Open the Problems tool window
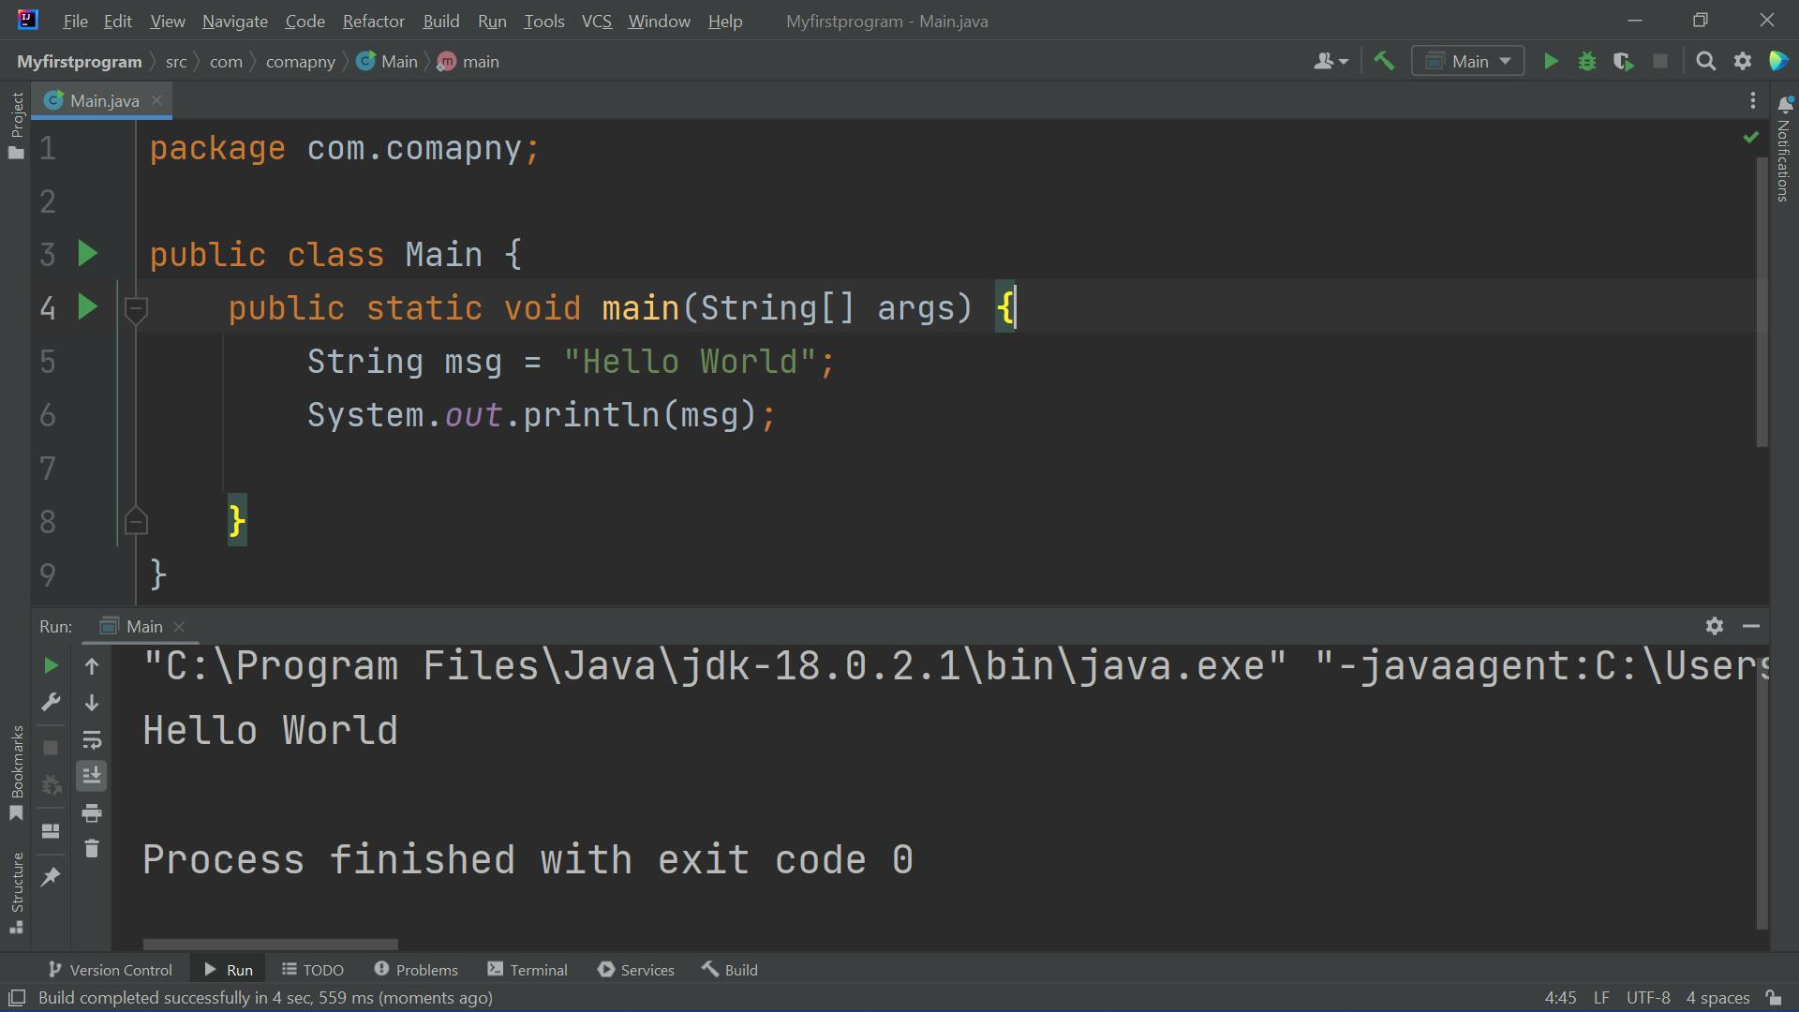Image resolution: width=1799 pixels, height=1012 pixels. point(416,970)
